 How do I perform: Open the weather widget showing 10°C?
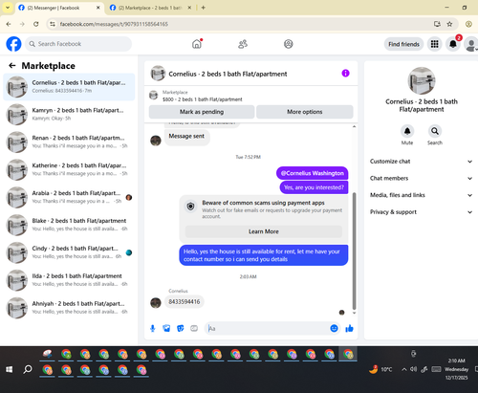pyautogui.click(x=380, y=369)
